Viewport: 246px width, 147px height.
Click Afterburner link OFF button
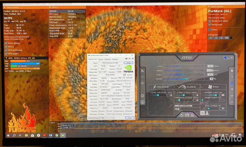tap(204, 102)
